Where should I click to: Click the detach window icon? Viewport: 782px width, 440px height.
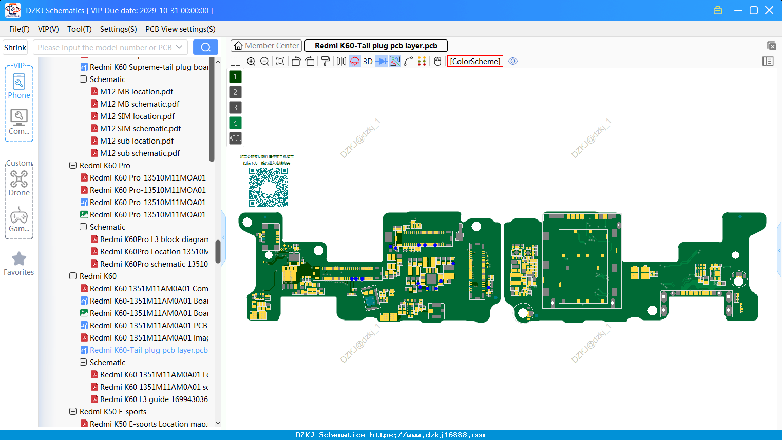click(x=771, y=46)
